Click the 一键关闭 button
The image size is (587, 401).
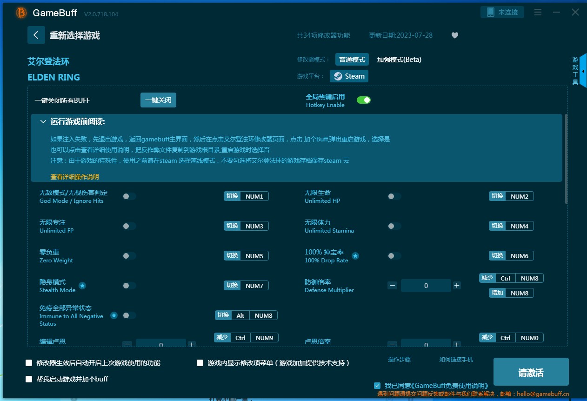point(158,100)
